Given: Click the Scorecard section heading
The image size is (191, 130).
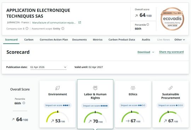Looking at the screenshot, I should 18,52.
